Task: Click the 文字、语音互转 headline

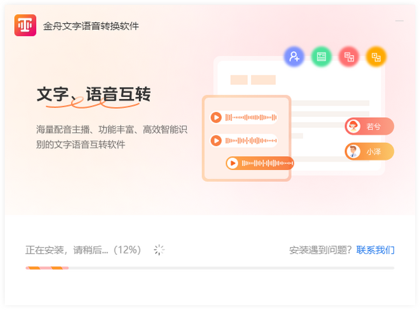Action: [94, 94]
